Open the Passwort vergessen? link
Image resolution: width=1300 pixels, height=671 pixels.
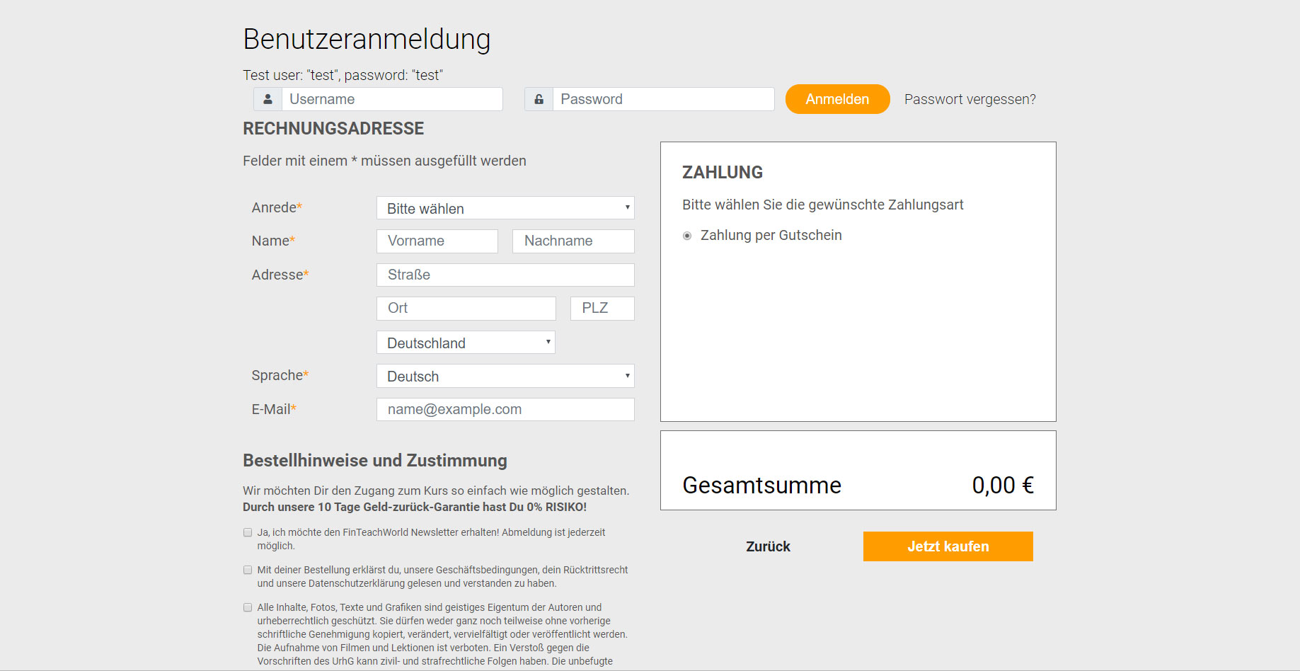(x=970, y=99)
